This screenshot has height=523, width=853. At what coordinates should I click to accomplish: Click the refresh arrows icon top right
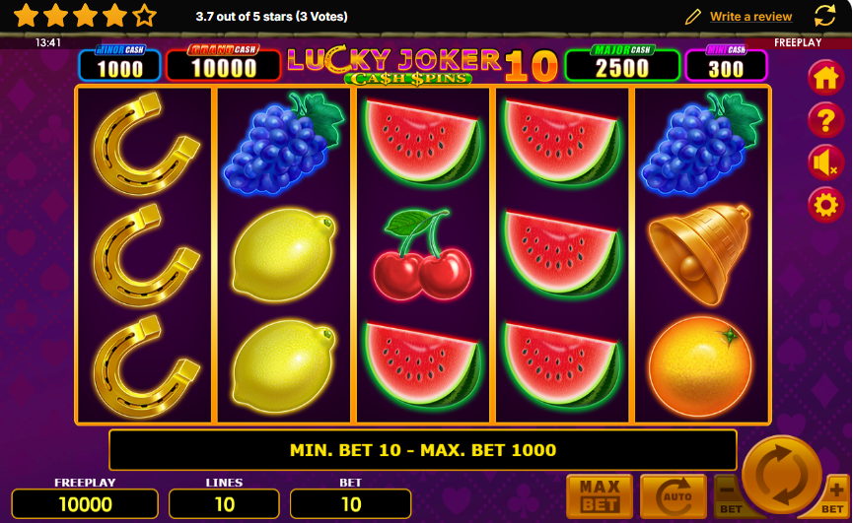click(x=824, y=16)
